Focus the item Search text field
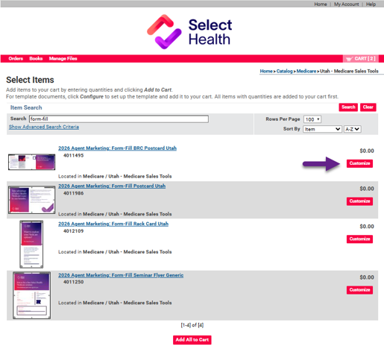This screenshot has width=384, height=349. pyautogui.click(x=119, y=119)
